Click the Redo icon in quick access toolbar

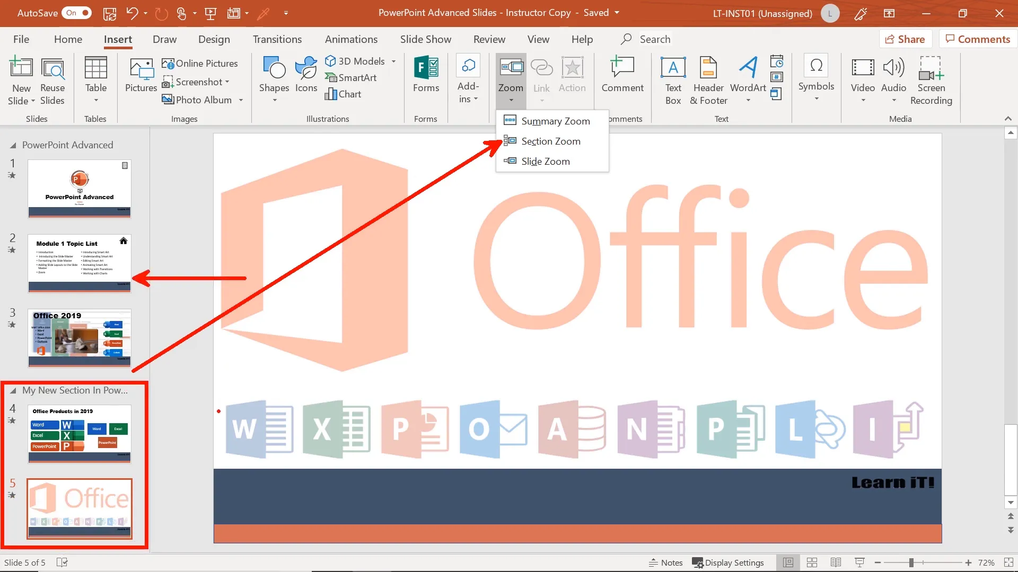[x=161, y=13]
